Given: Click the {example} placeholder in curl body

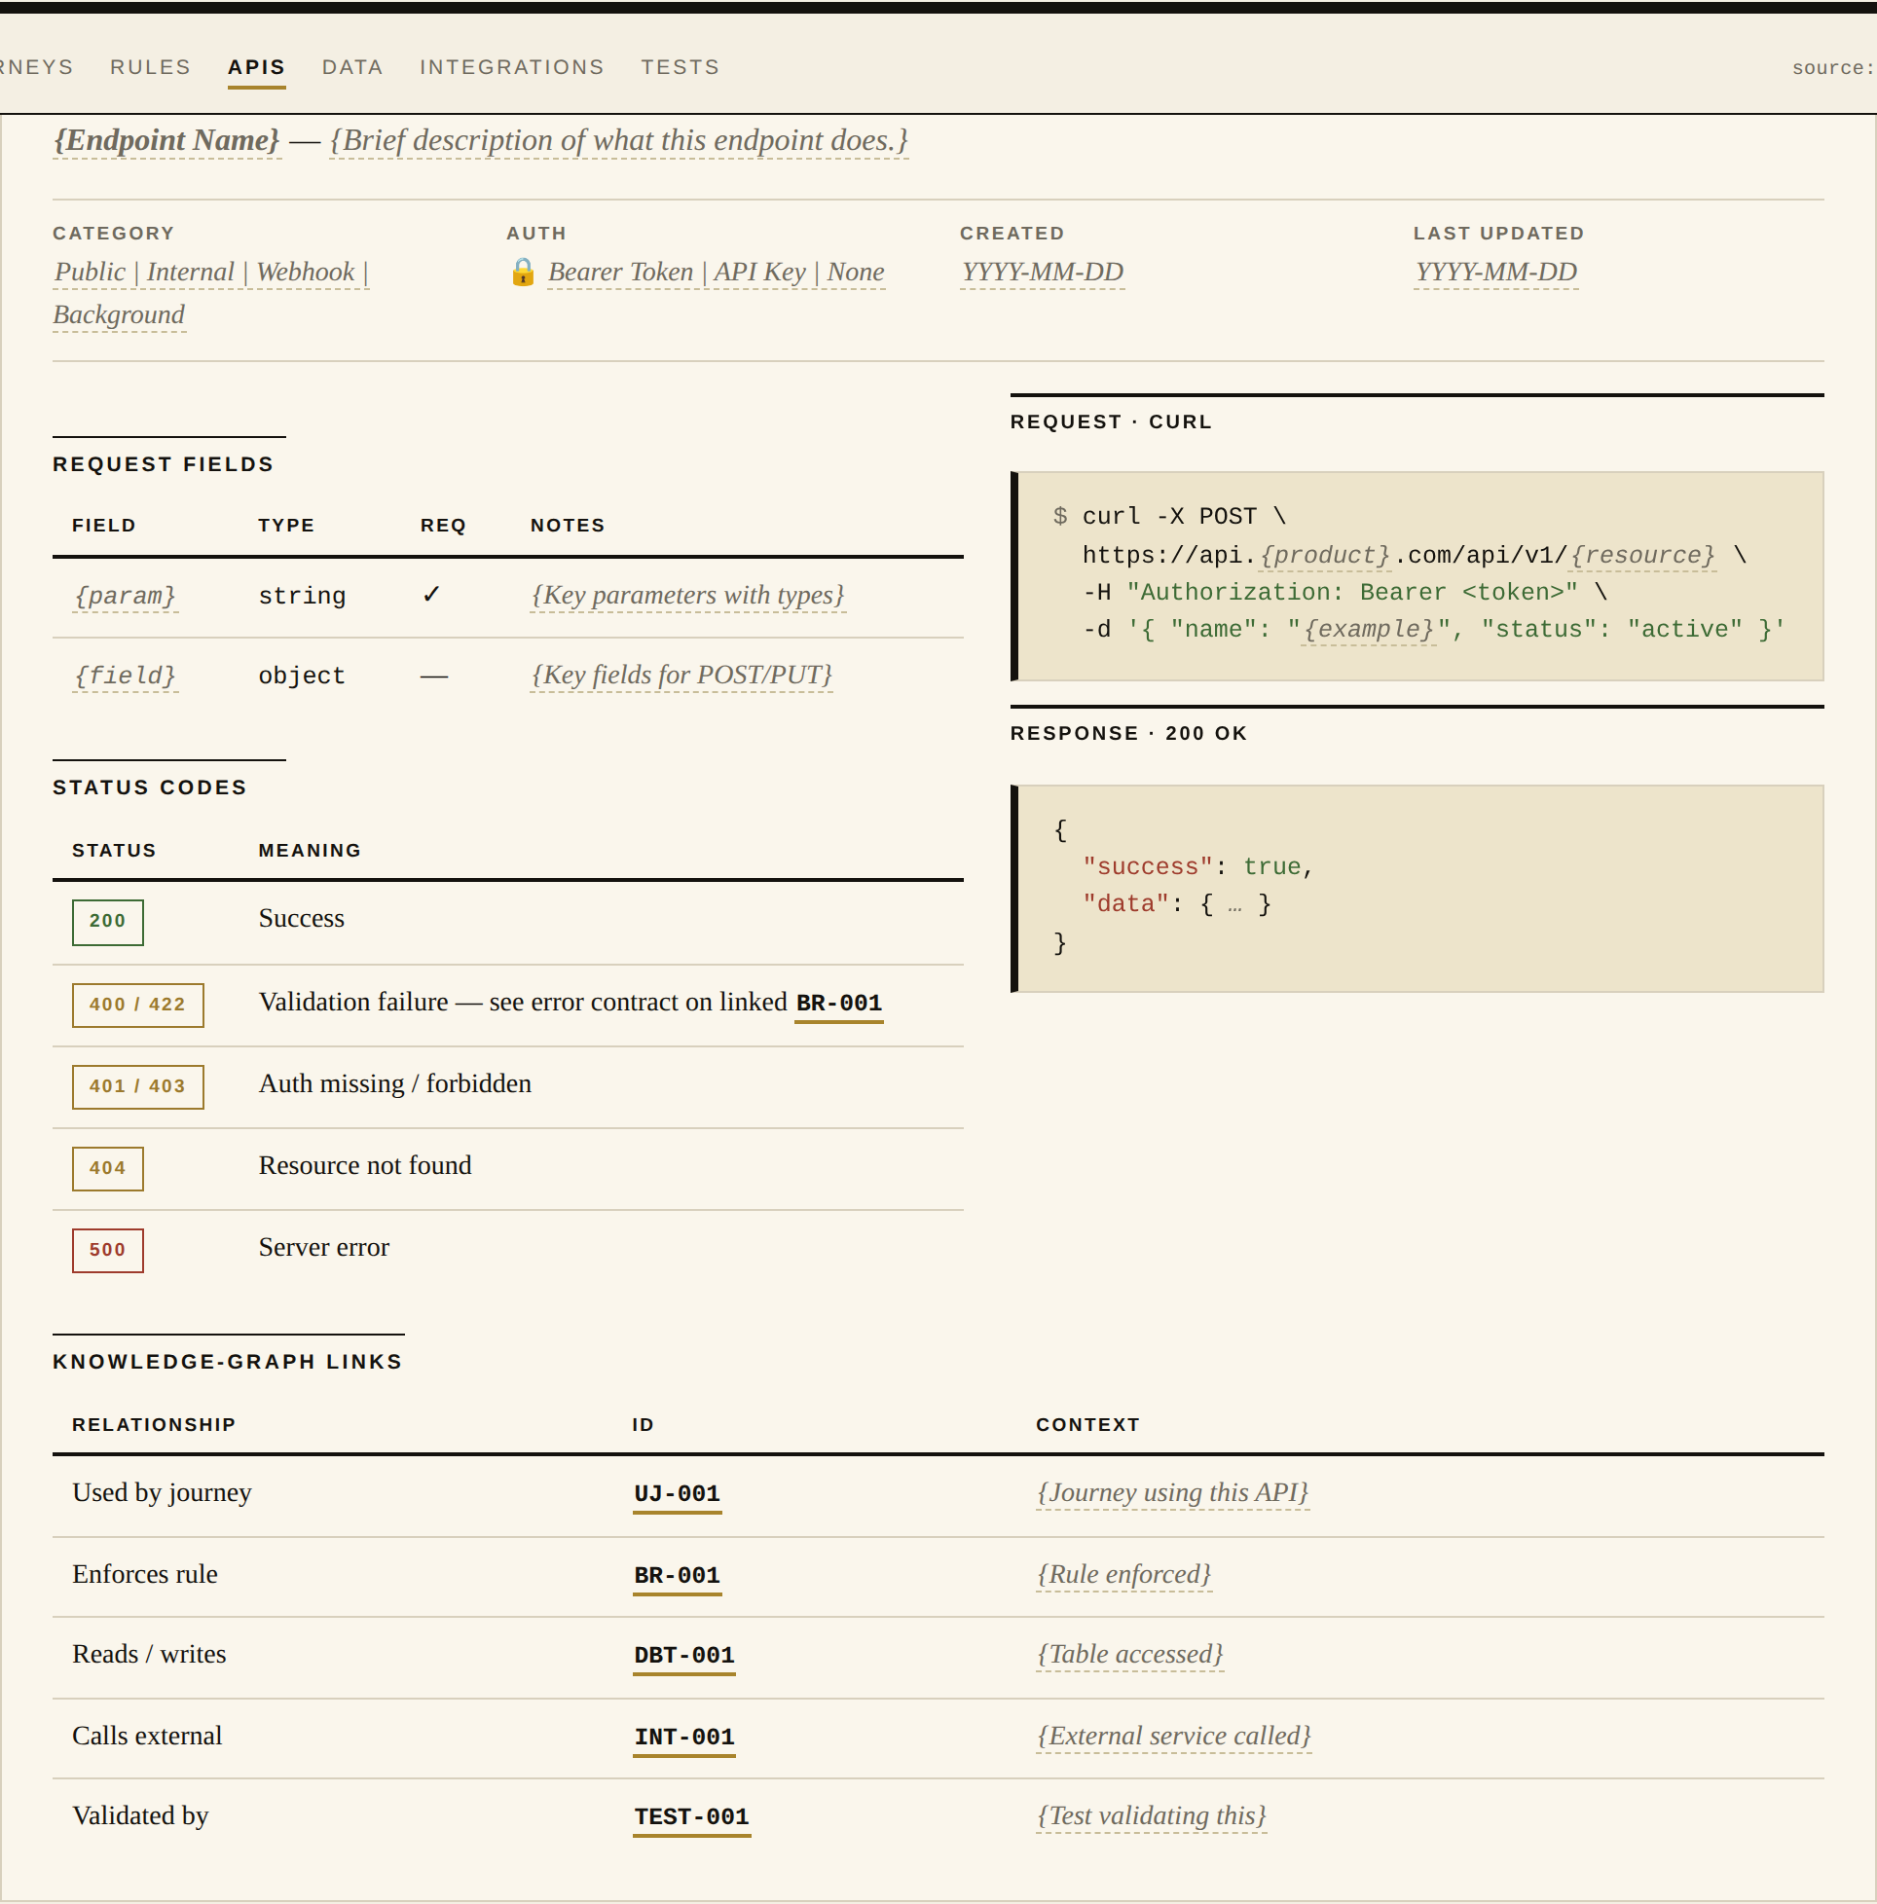Looking at the screenshot, I should (1368, 630).
